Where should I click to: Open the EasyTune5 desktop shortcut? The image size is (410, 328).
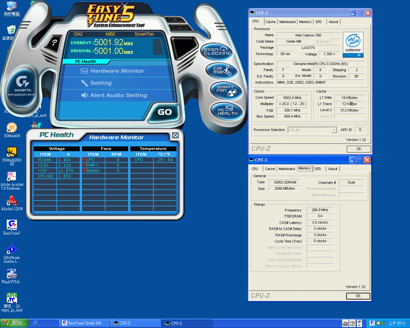[x=12, y=227]
